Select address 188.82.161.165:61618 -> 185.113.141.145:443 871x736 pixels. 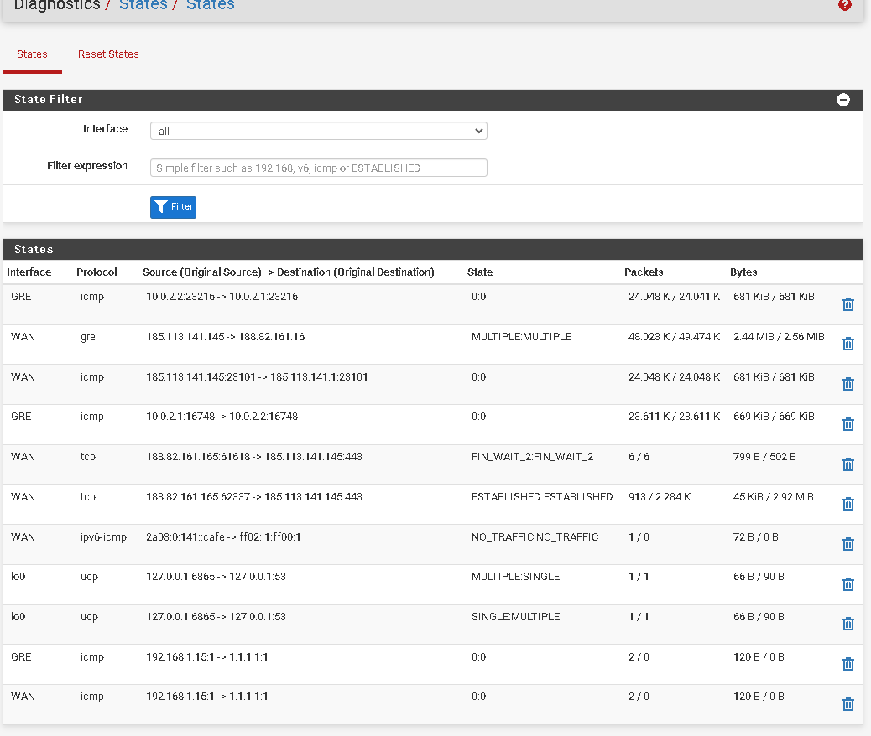[254, 457]
